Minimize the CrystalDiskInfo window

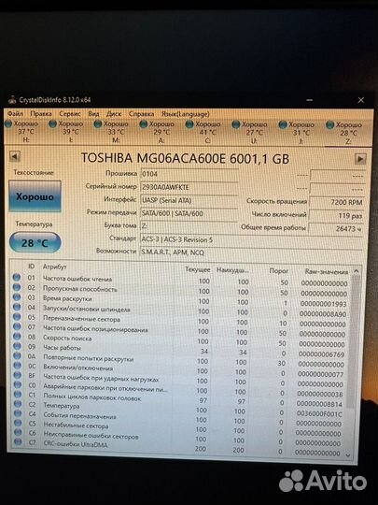coord(309,100)
